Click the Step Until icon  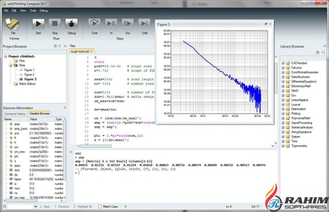(144, 24)
